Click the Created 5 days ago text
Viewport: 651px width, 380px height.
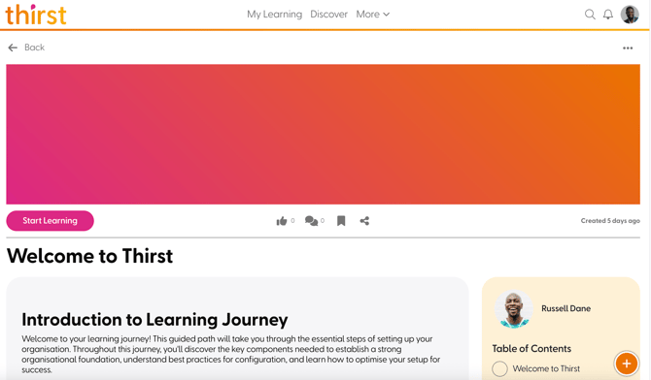tap(610, 220)
